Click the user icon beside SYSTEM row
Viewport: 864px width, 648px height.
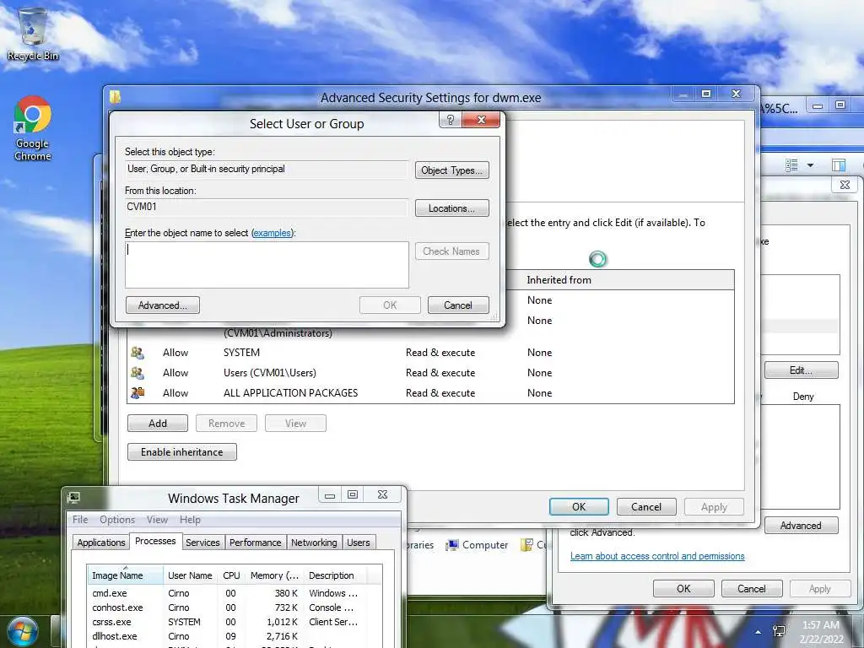[x=138, y=353]
